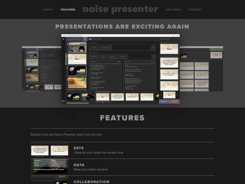This screenshot has width=245, height=184.
Task: Expand Add Content dropdown in left background window
Action: coord(38,50)
